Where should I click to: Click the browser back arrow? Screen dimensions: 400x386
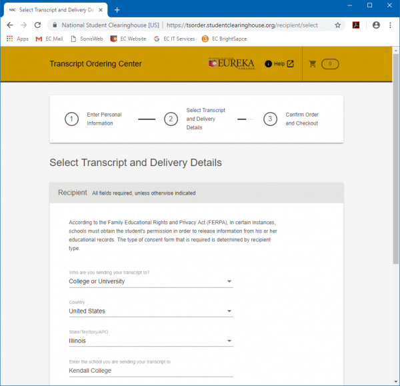(9, 25)
